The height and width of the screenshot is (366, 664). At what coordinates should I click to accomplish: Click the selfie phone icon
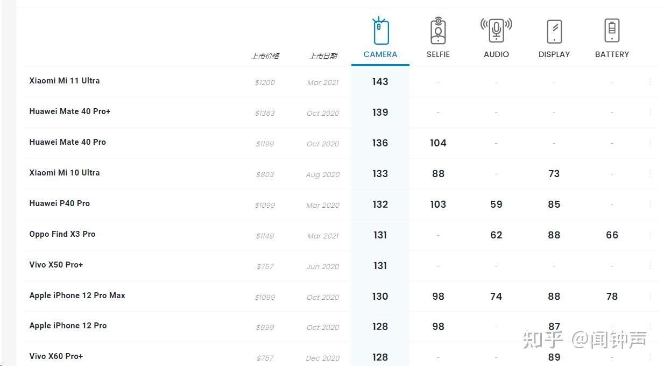(438, 31)
